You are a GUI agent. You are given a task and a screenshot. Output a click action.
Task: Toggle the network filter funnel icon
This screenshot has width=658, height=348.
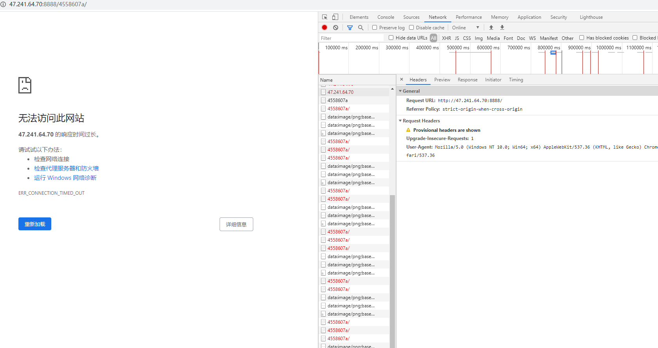pyautogui.click(x=350, y=28)
